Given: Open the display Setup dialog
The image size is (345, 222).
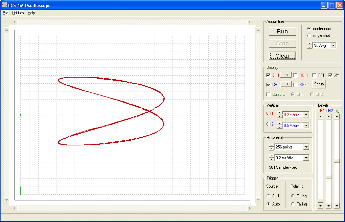Looking at the screenshot, I should coord(319,84).
